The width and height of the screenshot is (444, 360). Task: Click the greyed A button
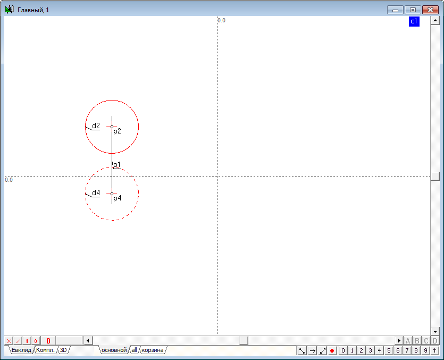point(408,340)
